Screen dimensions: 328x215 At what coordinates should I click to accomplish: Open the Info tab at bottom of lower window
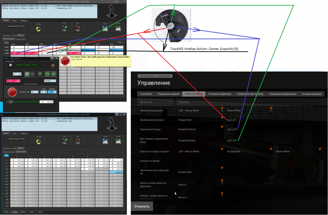tap(40, 212)
